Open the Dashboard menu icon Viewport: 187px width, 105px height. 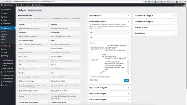click(2, 9)
